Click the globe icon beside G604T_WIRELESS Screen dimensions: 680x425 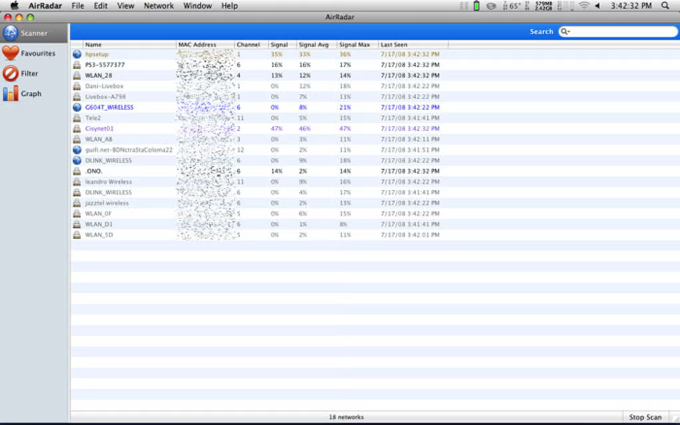(x=77, y=107)
